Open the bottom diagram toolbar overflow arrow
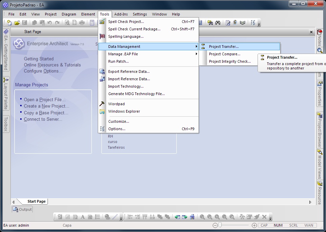The height and width of the screenshot is (232, 326). [270, 219]
